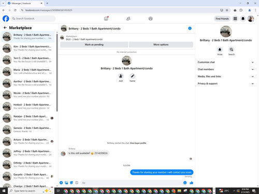The height and width of the screenshot is (194, 259).
Task: Open the Genesis conversation
Action: (x=28, y=130)
